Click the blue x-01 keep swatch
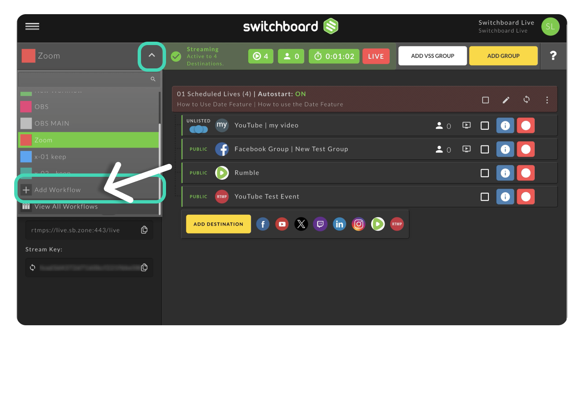This screenshot has height=417, width=584. coord(26,157)
